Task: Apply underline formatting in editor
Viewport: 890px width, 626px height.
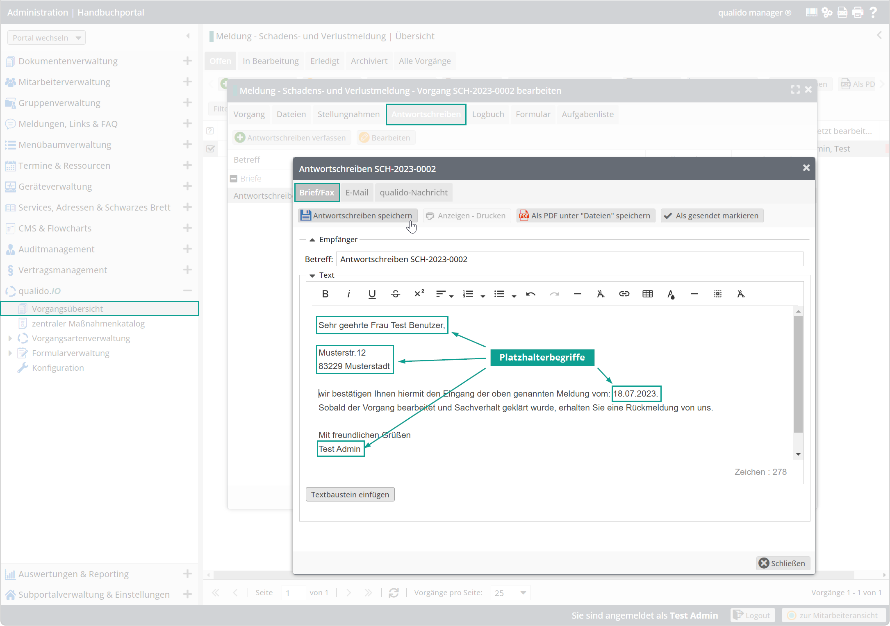Action: coord(372,294)
